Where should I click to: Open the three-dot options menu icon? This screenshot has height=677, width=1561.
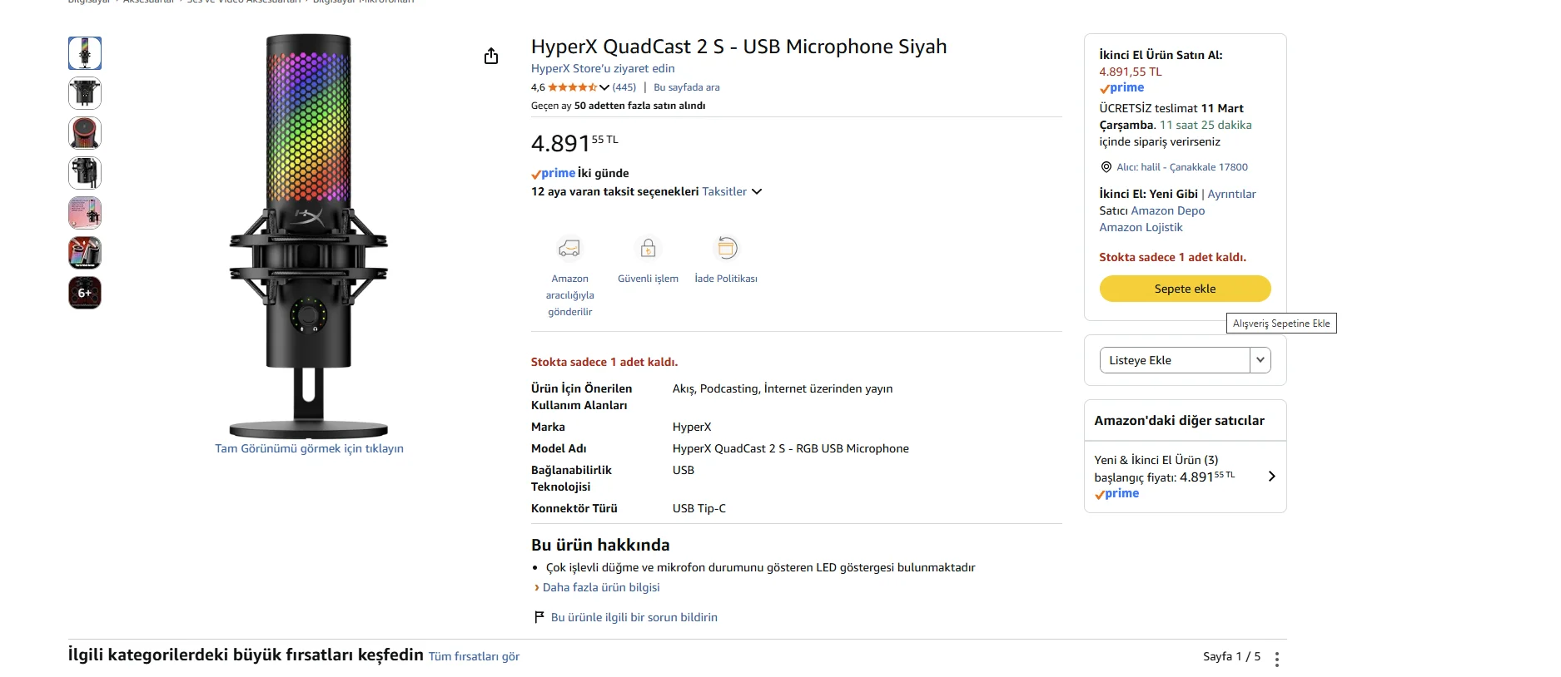click(1276, 659)
